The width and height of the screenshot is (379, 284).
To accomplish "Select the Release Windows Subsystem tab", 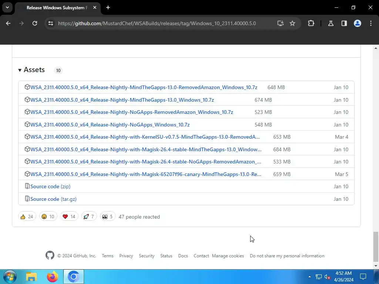I will pos(58,8).
